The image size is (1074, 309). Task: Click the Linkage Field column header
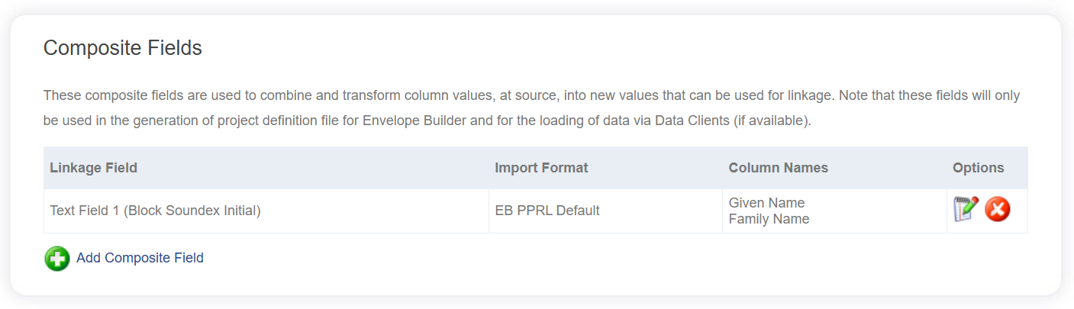94,168
